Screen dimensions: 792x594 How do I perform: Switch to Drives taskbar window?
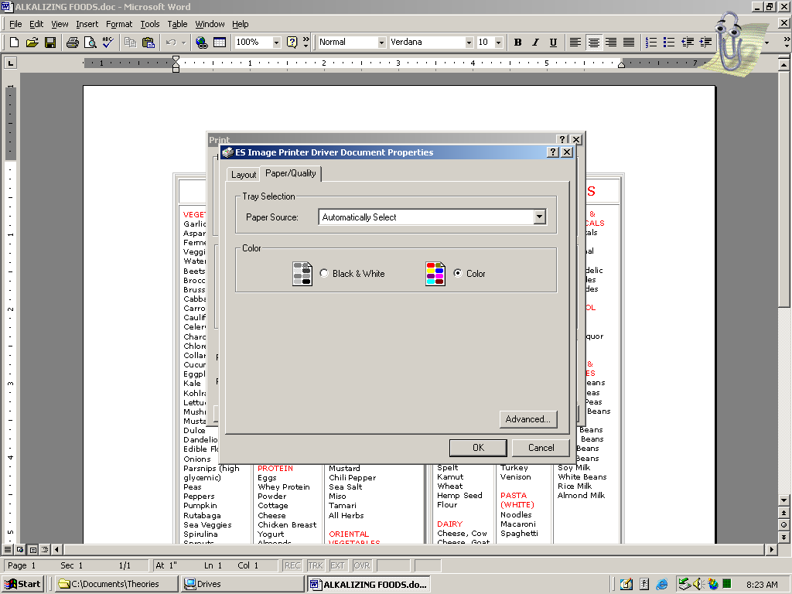[242, 584]
